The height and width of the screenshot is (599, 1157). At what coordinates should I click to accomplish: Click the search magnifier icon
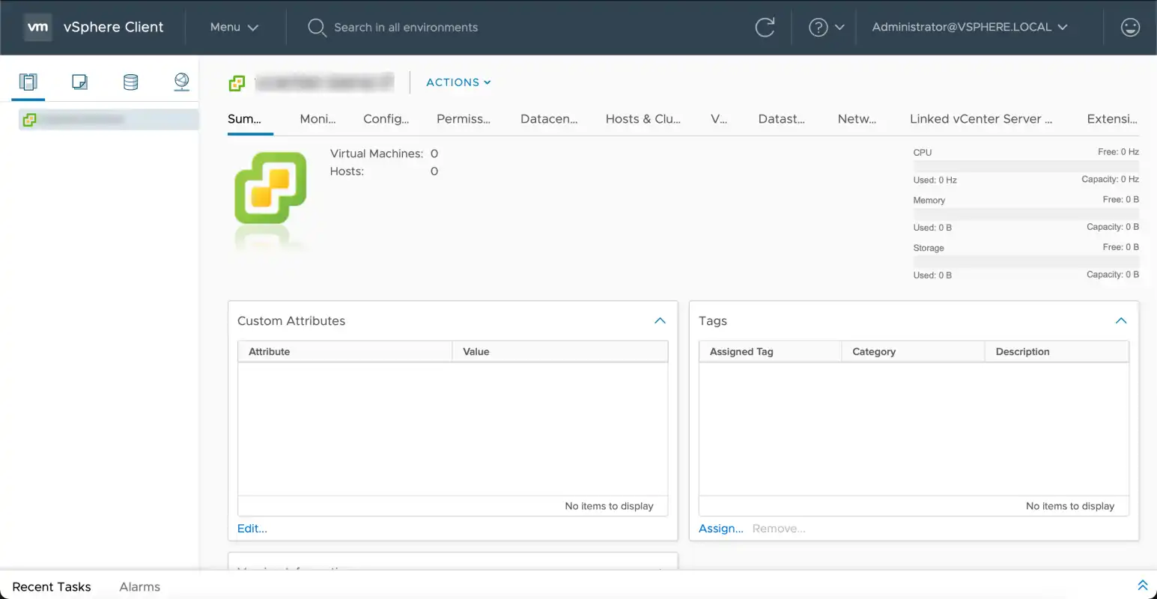tap(317, 28)
